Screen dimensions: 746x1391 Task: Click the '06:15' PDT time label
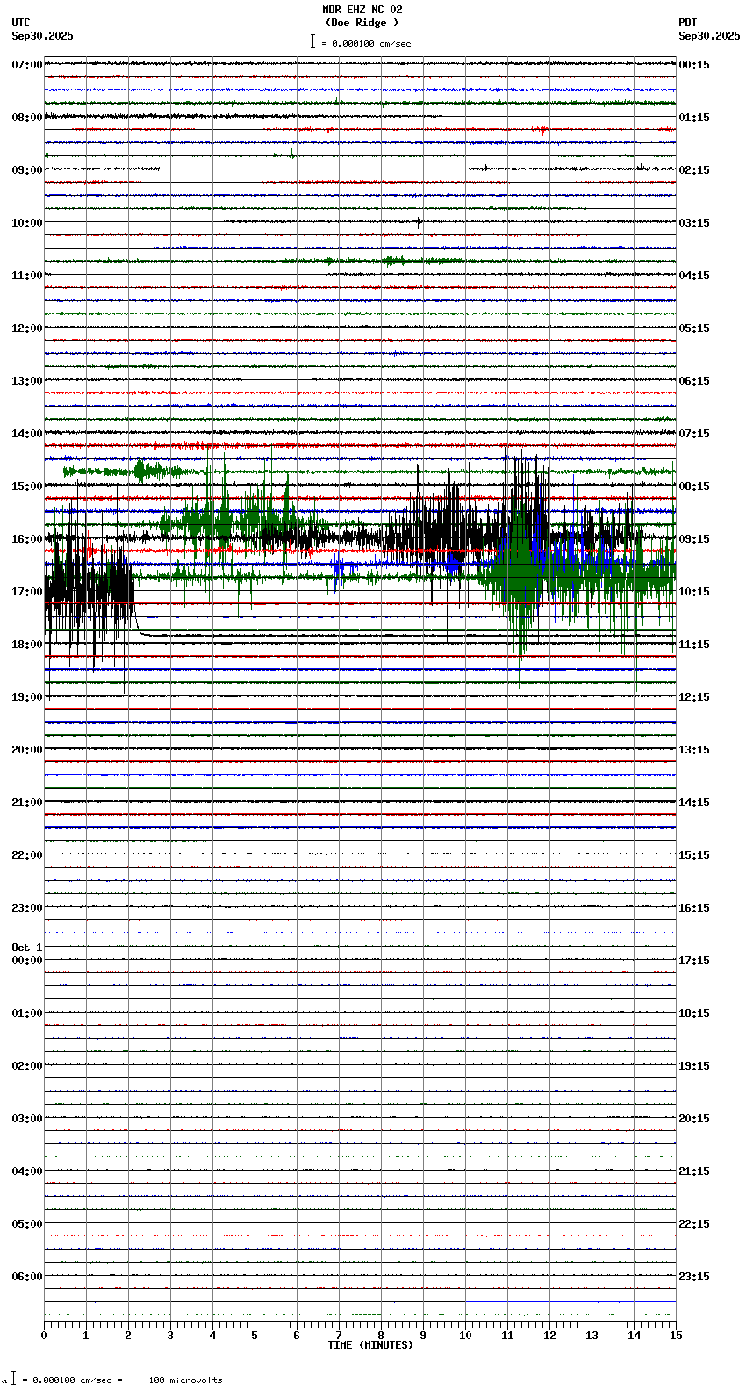694,381
